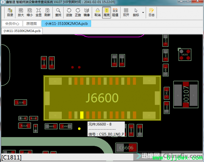Screen dimensions: 204x162
Task: Select resistor R2125
Action: [33, 118]
